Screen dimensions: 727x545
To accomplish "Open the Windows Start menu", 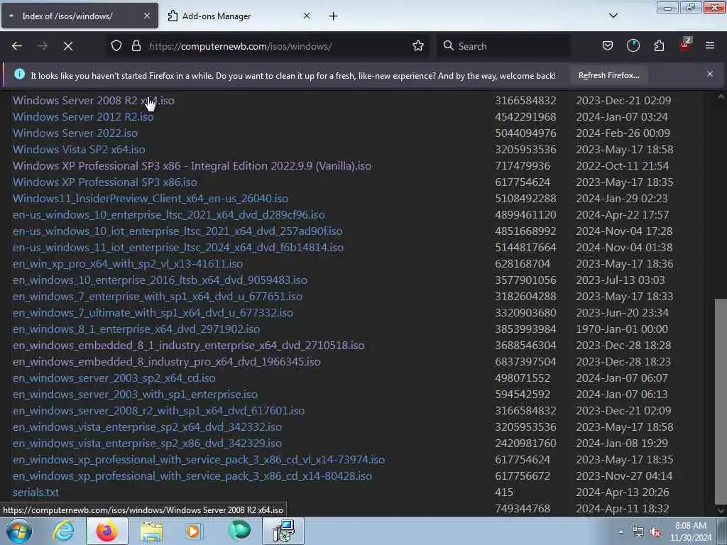I will pyautogui.click(x=18, y=531).
